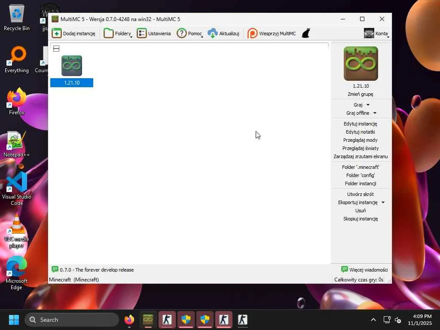Click Zmień grupę
This screenshot has height=330, width=440.
tap(361, 94)
